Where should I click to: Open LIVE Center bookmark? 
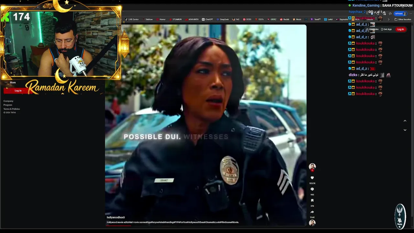[x=132, y=19]
